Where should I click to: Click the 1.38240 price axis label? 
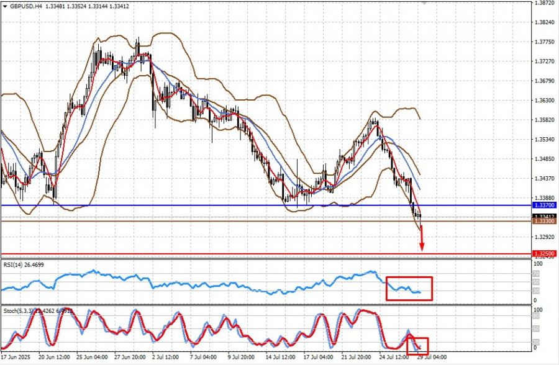545,22
